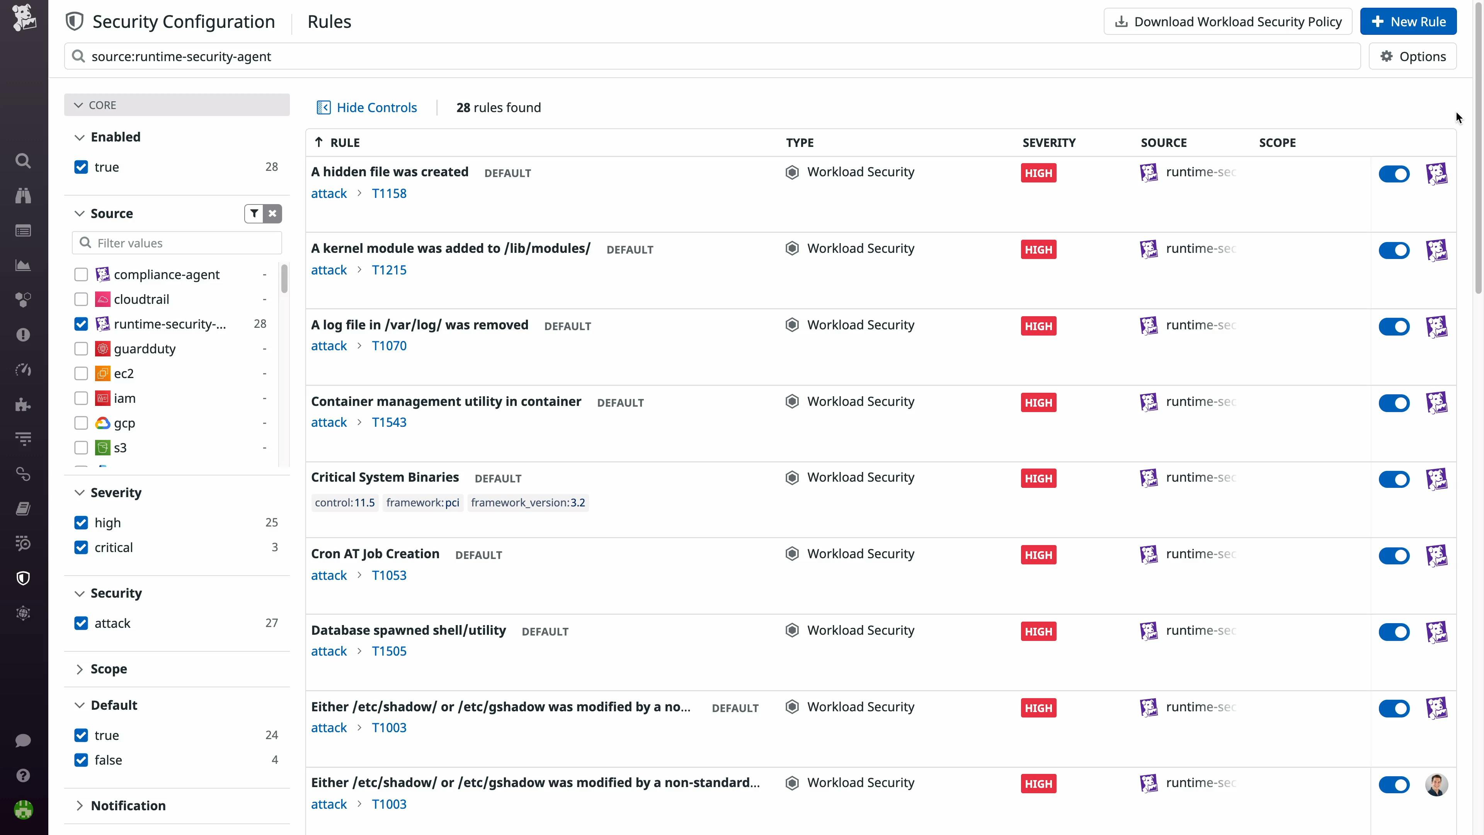
Task: Sort by the RULE column header
Action: coord(344,142)
